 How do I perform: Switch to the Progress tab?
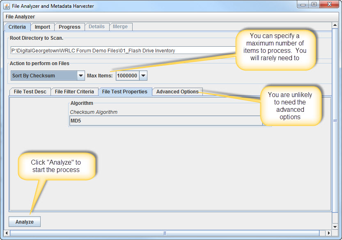tap(69, 27)
